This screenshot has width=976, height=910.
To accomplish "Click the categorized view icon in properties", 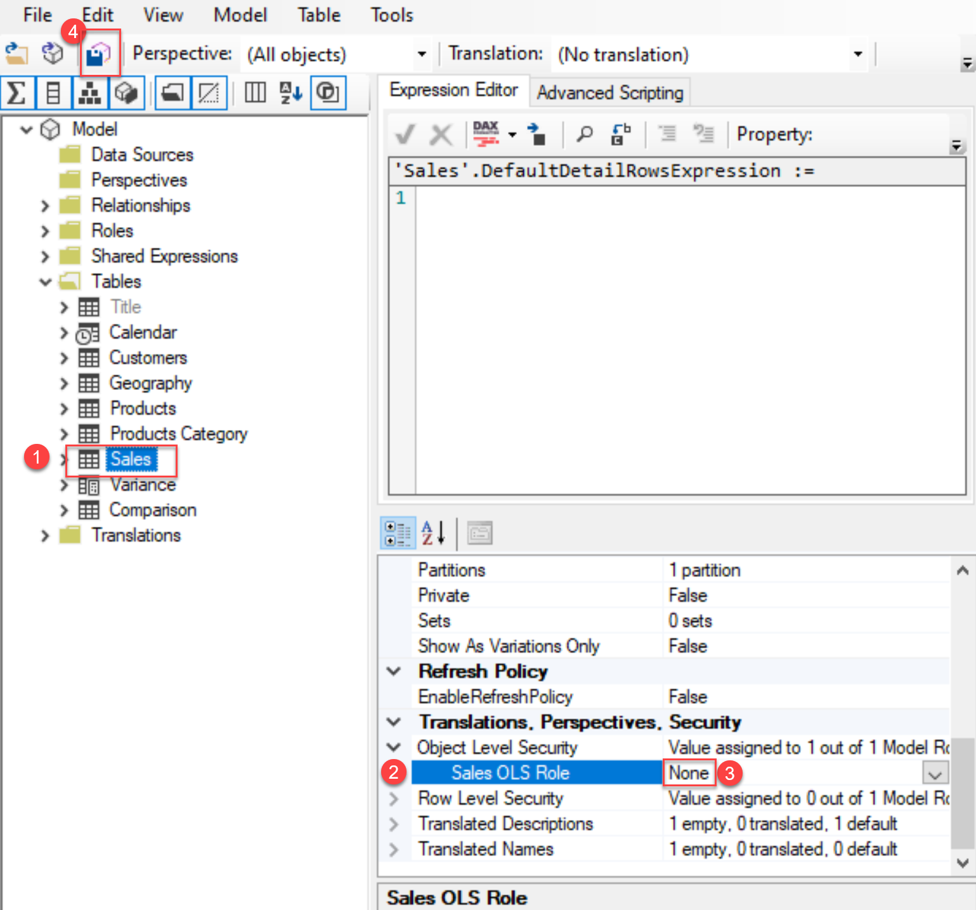I will click(x=398, y=533).
